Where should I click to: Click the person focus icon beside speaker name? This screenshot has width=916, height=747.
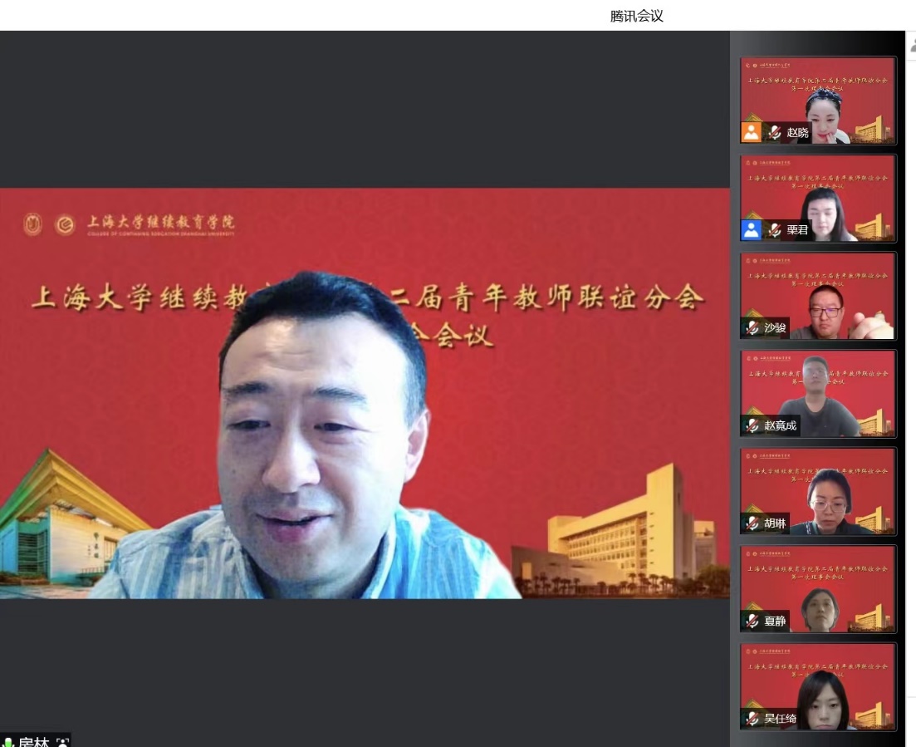(x=62, y=742)
